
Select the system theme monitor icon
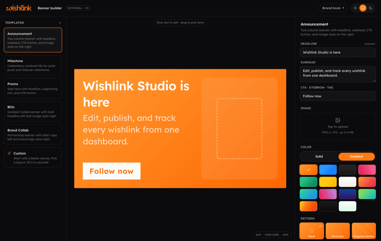363,8
